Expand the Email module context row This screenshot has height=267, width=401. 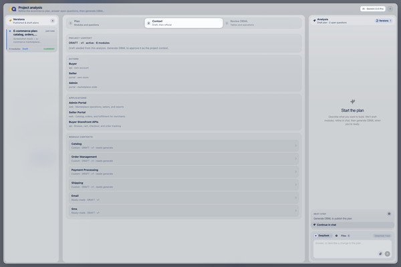tap(184, 198)
